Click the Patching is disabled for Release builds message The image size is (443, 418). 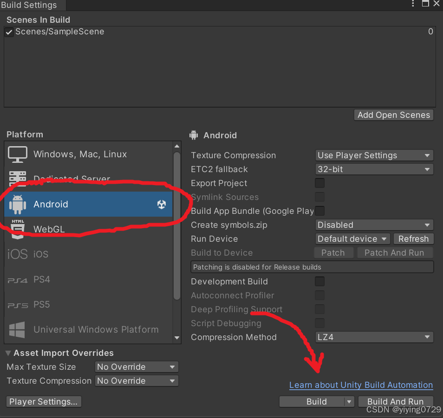click(x=312, y=267)
